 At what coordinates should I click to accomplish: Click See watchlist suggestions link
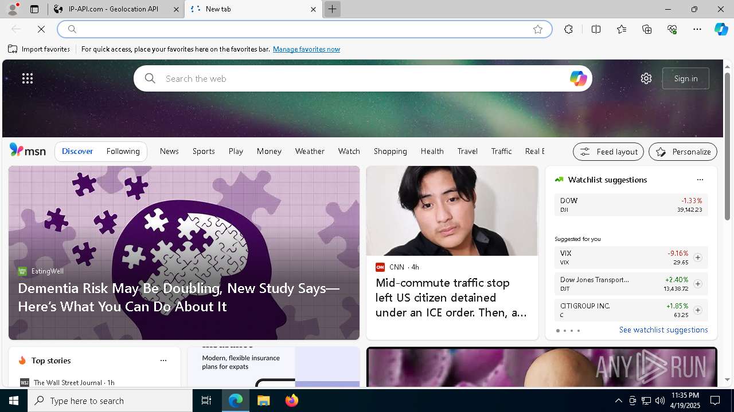point(663,330)
